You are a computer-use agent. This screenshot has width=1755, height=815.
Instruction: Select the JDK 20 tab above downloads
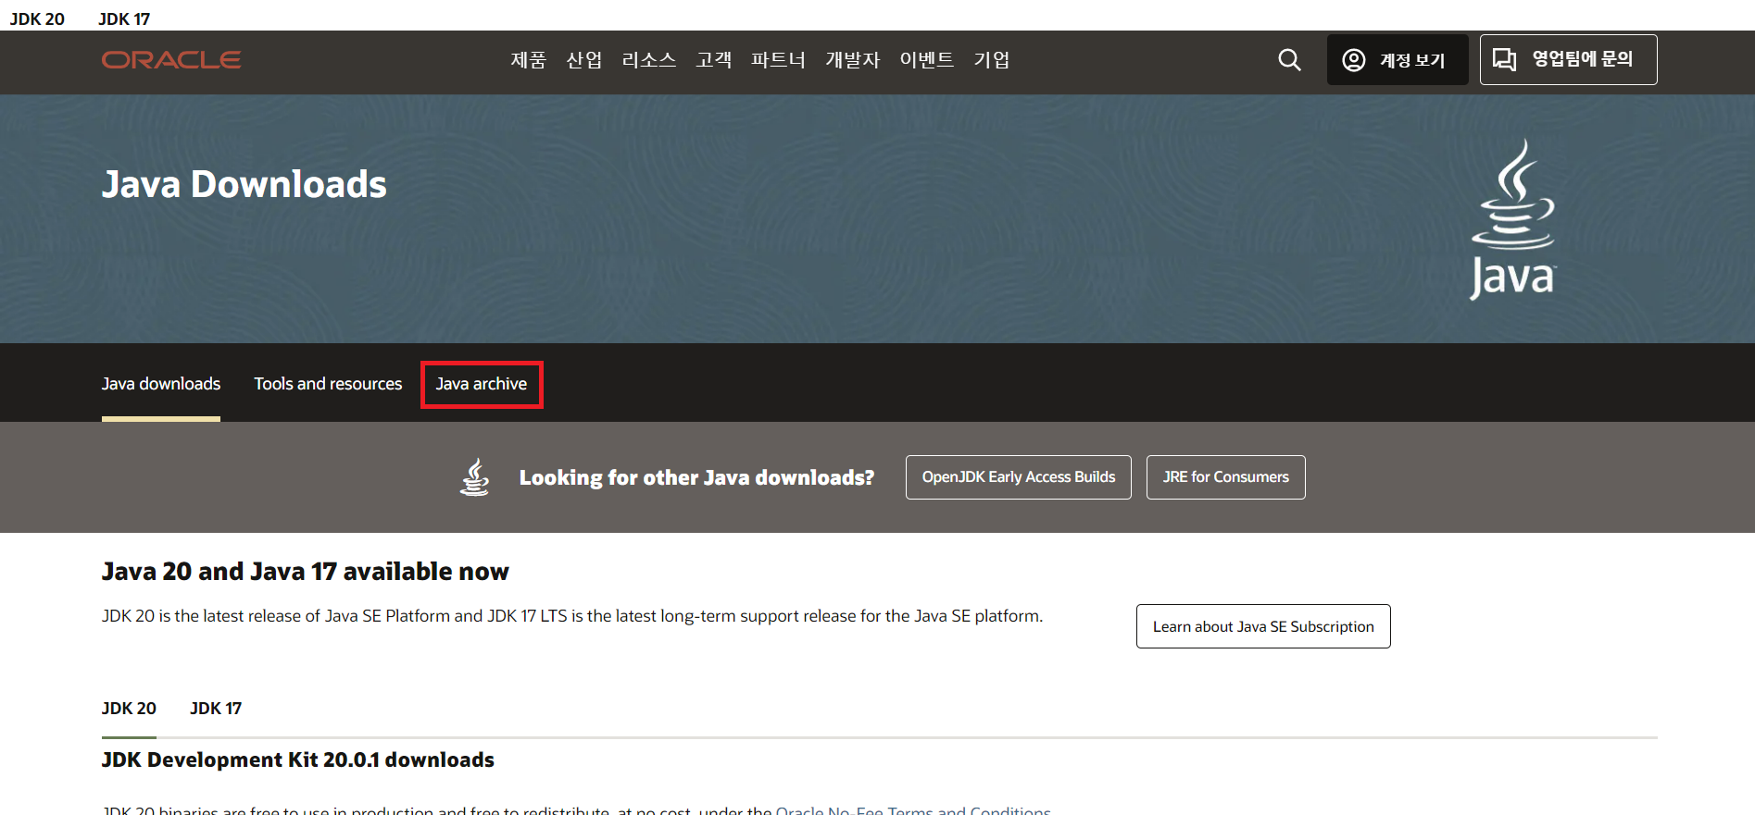pos(129,709)
